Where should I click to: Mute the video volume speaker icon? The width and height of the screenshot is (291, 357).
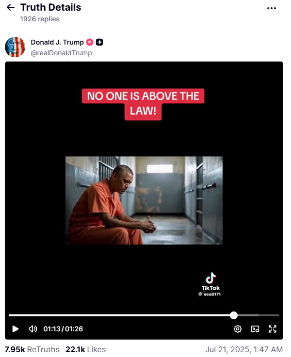pyautogui.click(x=32, y=329)
